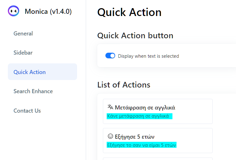
Task: Click the Monica (v1.4.0) title text
Action: click(48, 11)
